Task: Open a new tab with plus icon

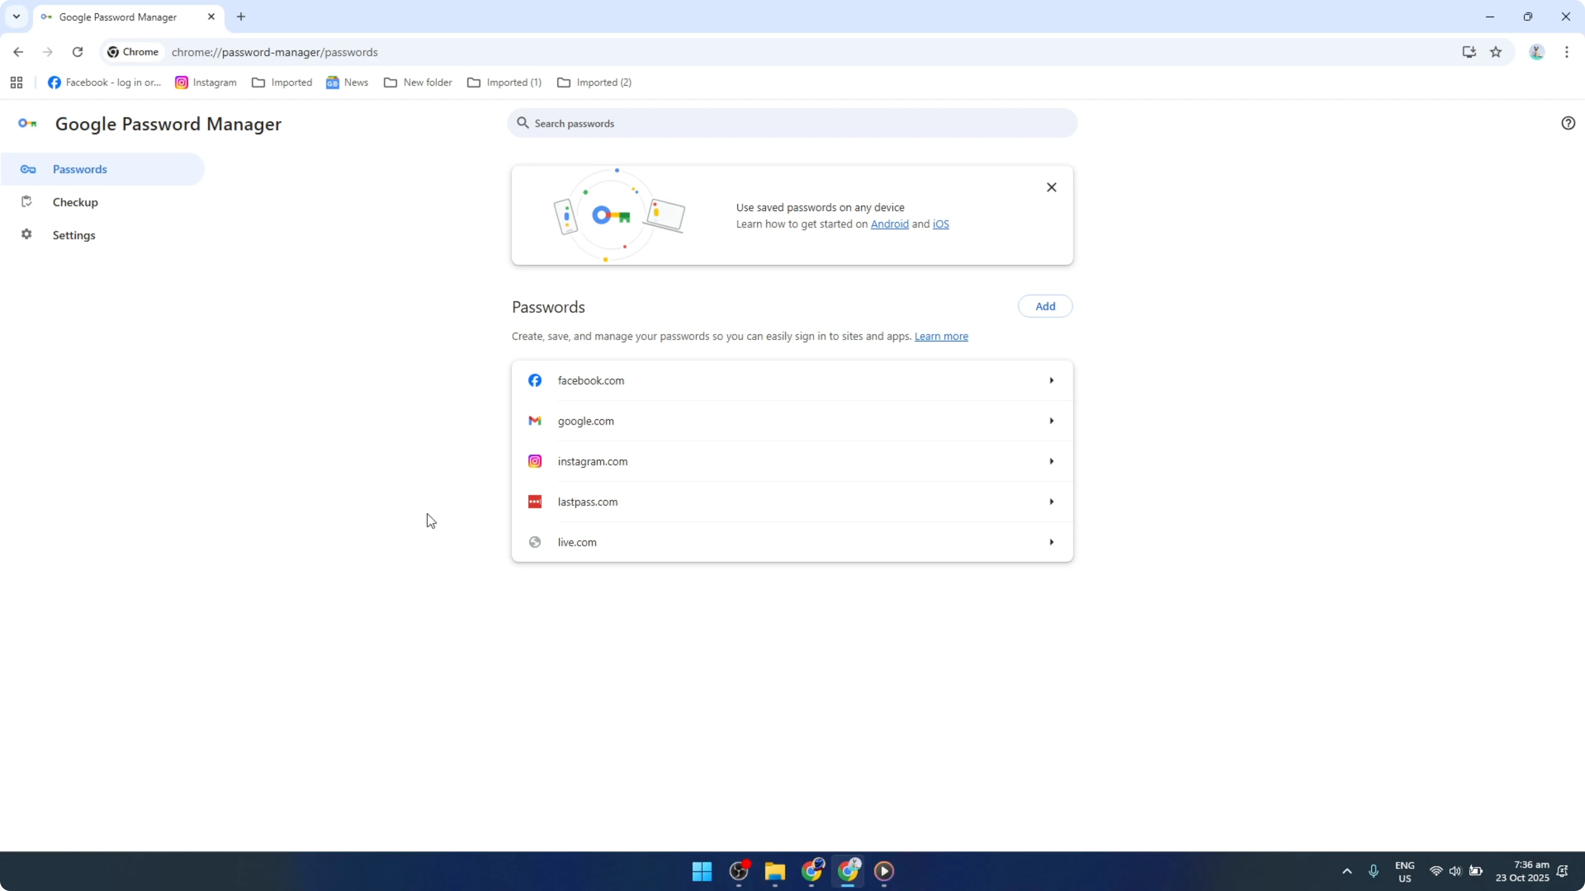Action: click(x=241, y=17)
